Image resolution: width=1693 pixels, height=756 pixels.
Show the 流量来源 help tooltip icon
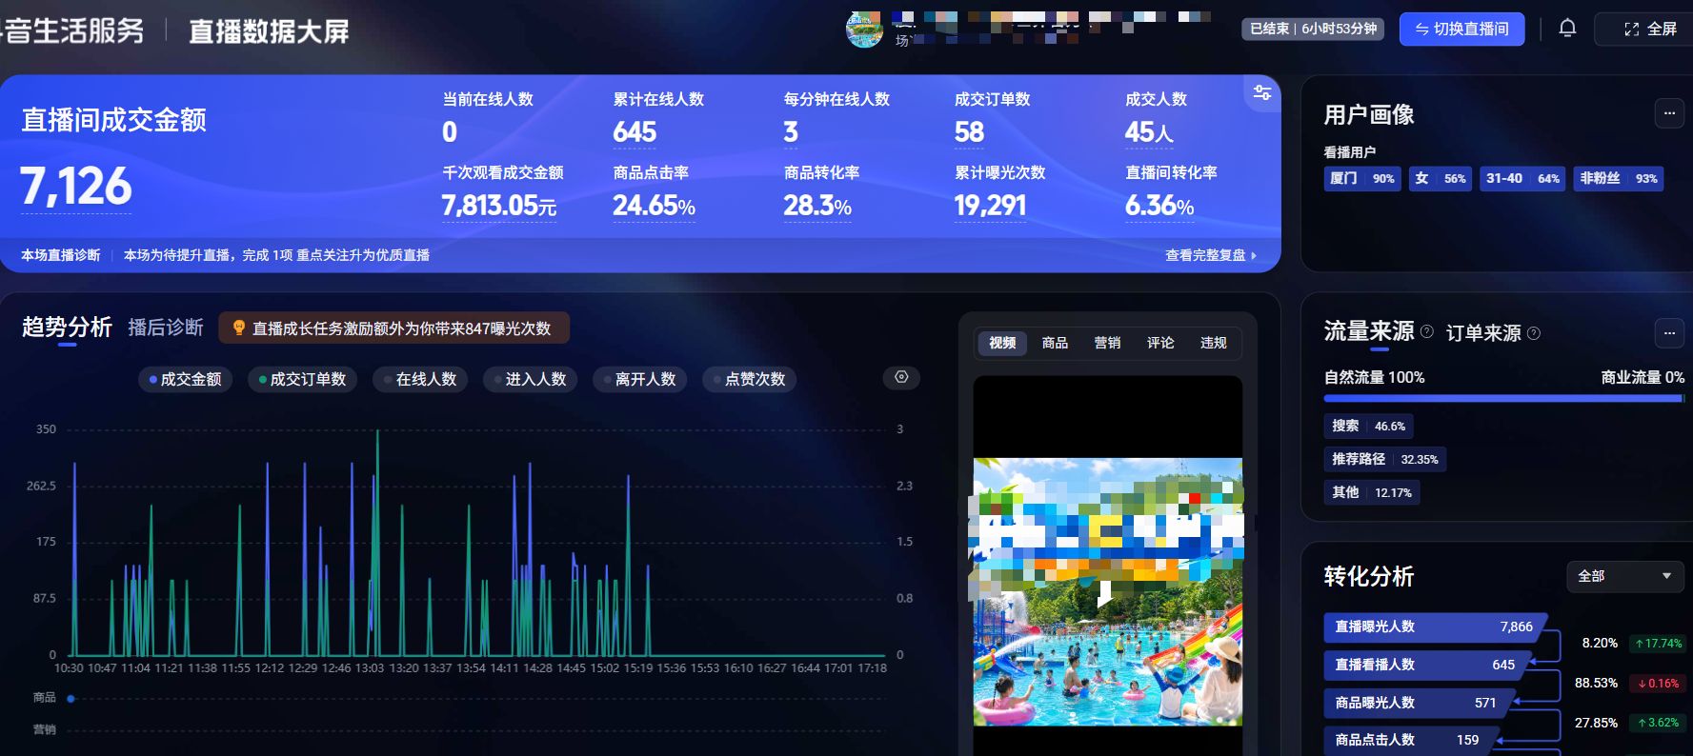coord(1426,331)
